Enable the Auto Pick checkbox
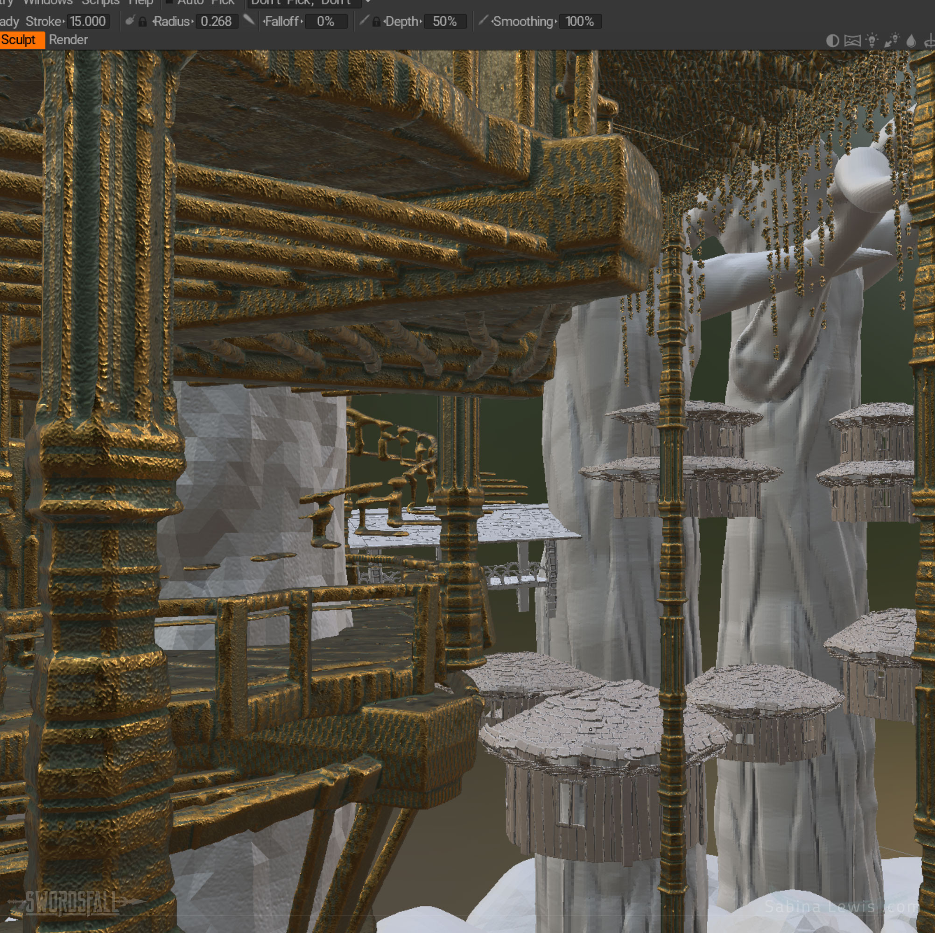This screenshot has width=935, height=933. pyautogui.click(x=169, y=2)
